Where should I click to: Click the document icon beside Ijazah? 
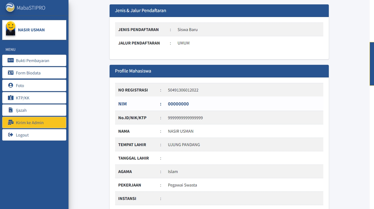[x=11, y=110]
